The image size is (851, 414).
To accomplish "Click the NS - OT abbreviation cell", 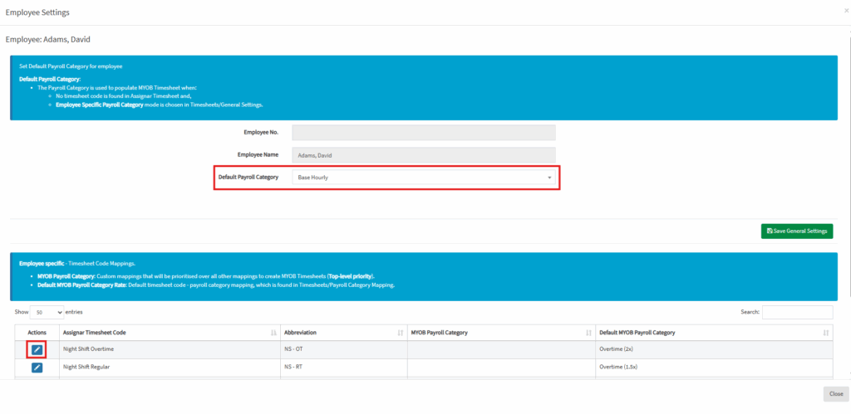I will tap(295, 350).
